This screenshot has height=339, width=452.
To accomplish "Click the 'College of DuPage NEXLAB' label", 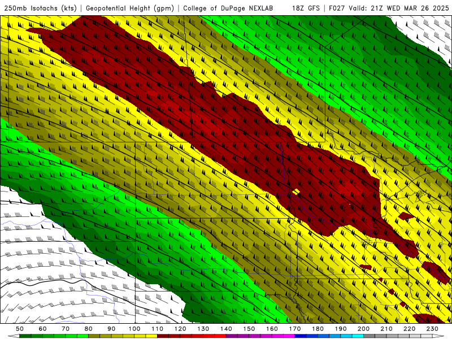I will tap(228, 8).
